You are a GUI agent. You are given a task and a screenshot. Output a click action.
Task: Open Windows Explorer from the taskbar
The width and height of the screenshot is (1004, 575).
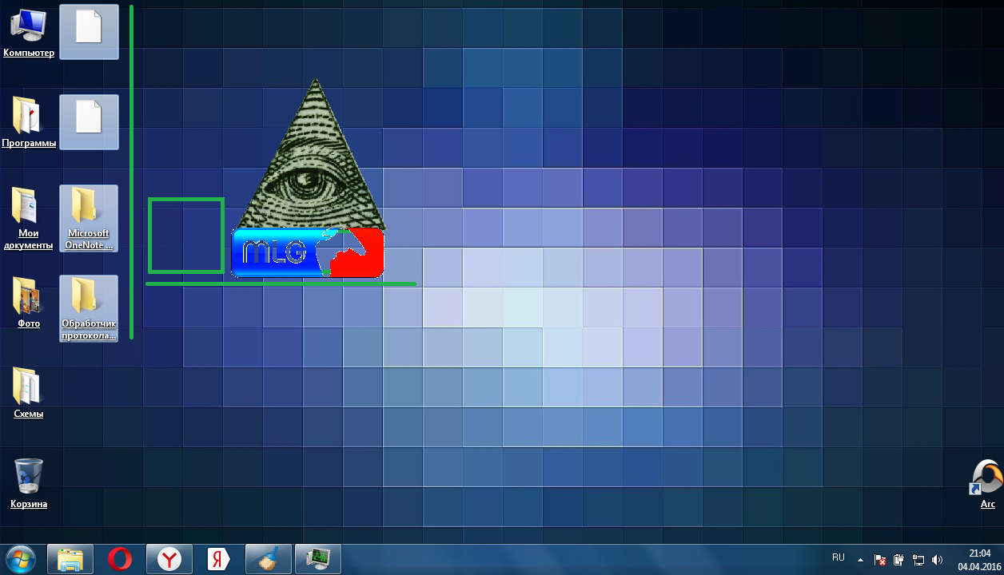[70, 559]
